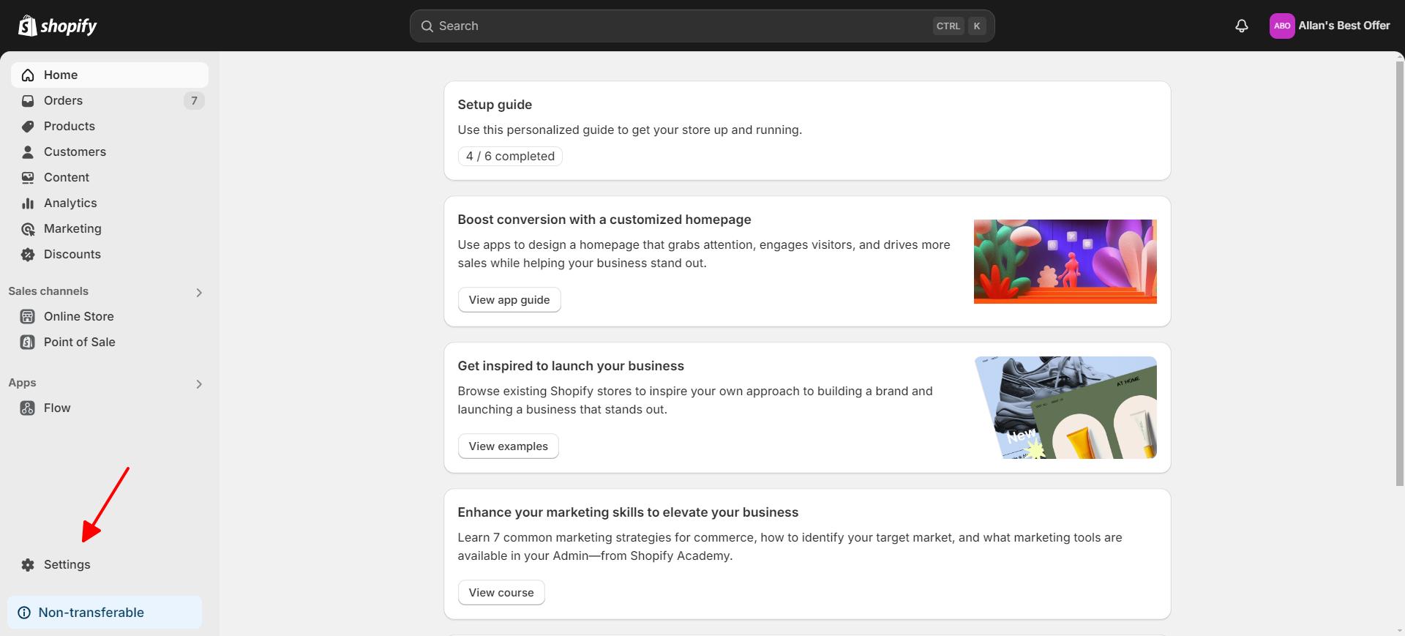Click the Online Store storefront icon
The width and height of the screenshot is (1405, 636).
point(28,317)
